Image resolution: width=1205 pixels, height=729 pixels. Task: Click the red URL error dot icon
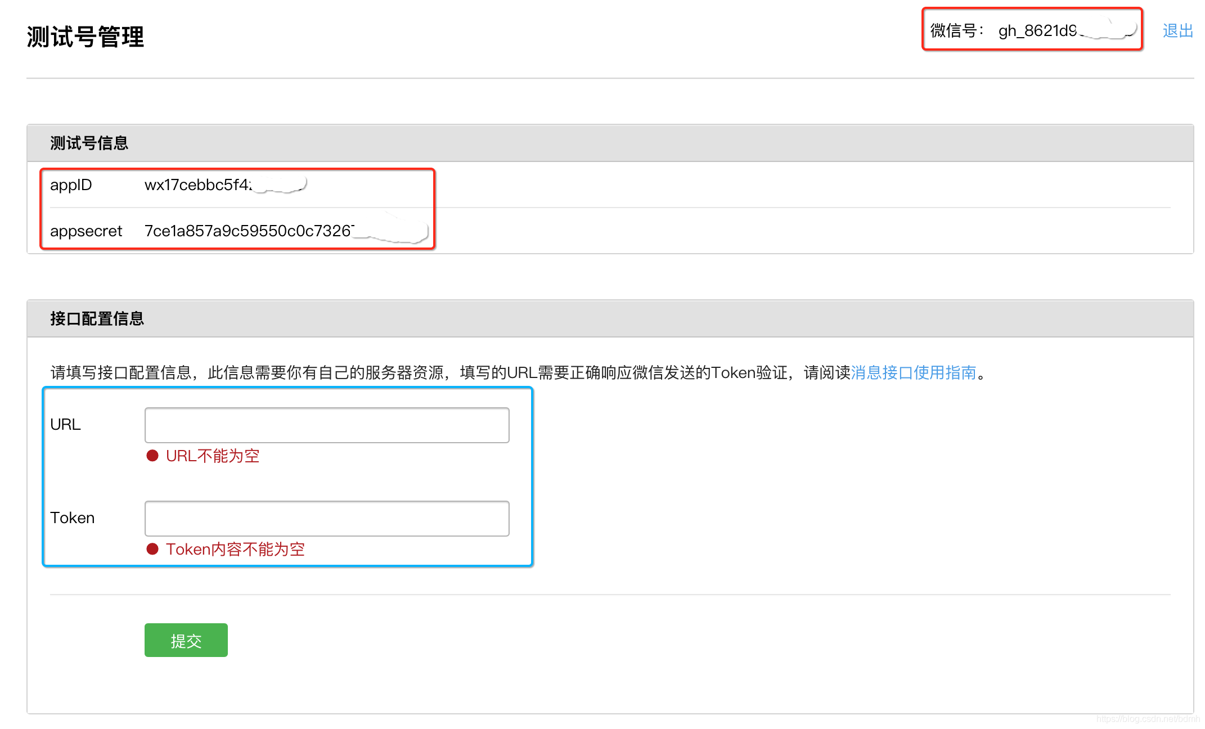tap(152, 456)
